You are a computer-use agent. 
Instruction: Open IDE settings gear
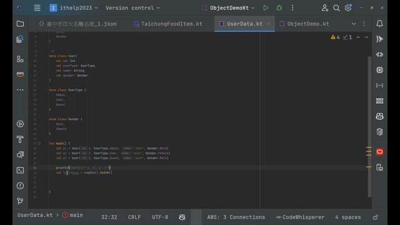click(x=348, y=8)
